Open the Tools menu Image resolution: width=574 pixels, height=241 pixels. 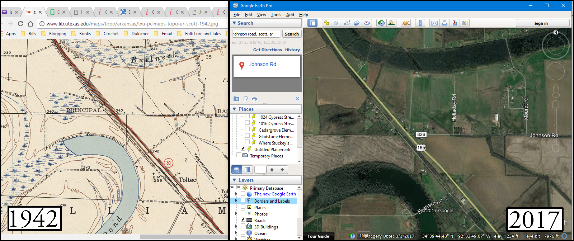(276, 15)
